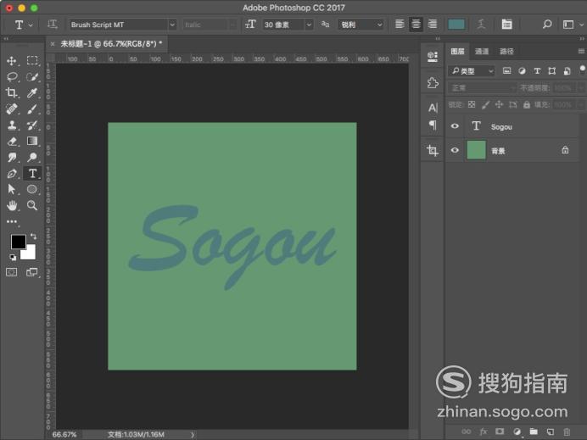The width and height of the screenshot is (587, 440).
Task: Toggle Quick Mask mode
Action: coord(12,272)
